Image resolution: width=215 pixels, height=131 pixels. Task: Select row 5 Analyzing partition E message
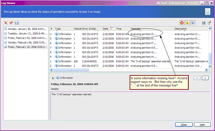click(144, 39)
